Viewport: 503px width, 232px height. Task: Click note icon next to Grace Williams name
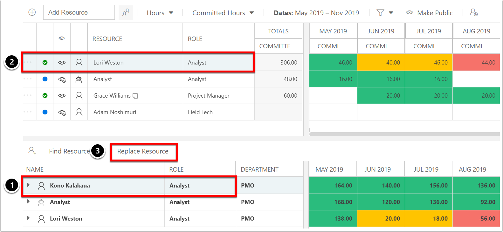(x=135, y=96)
